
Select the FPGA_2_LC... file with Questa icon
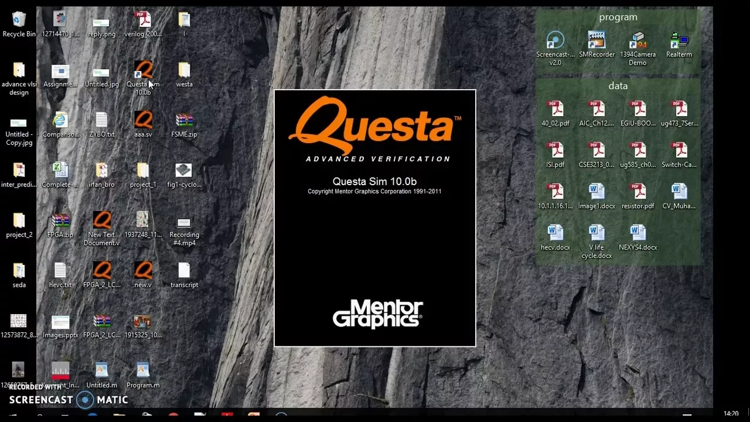101,275
